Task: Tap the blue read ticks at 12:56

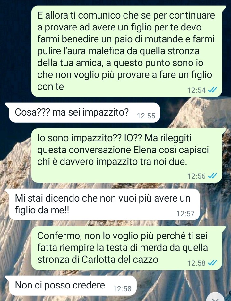Action: (x=212, y=176)
